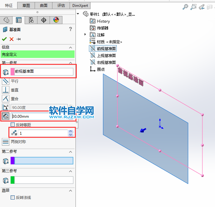Image resolution: width=215 pixels, height=207 pixels.
Task: Cancel the plane with red X
Action: (x=12, y=39)
